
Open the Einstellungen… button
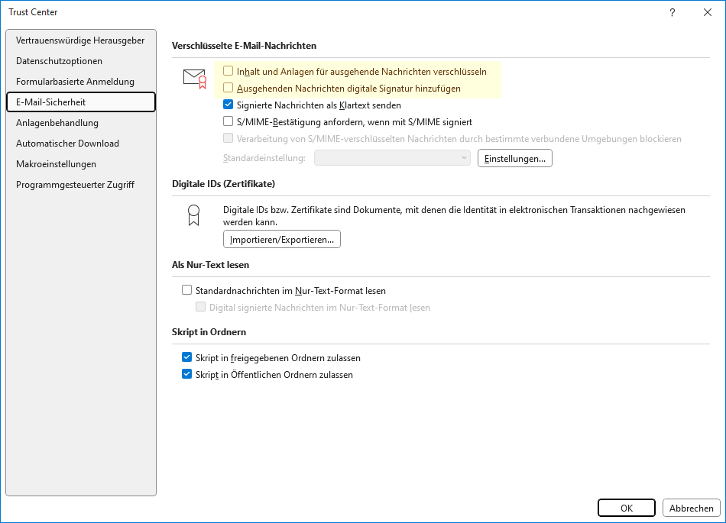(515, 158)
